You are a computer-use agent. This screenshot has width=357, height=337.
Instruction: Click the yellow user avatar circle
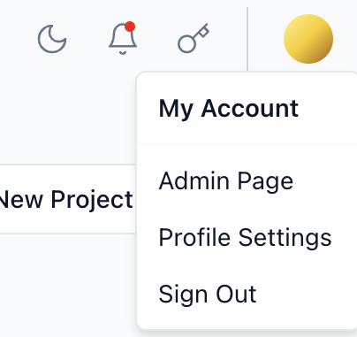pyautogui.click(x=308, y=39)
